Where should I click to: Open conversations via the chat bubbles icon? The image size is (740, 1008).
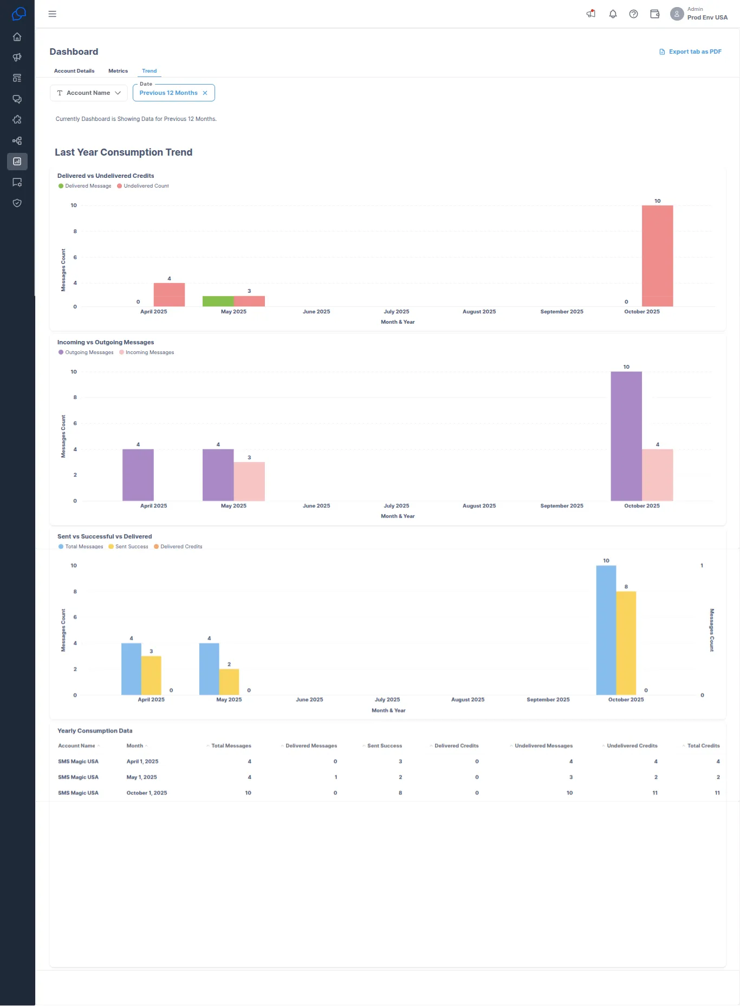point(17,99)
